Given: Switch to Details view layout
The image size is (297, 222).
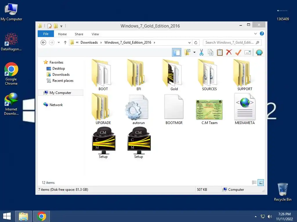Looking at the screenshot, I should (254, 182).
